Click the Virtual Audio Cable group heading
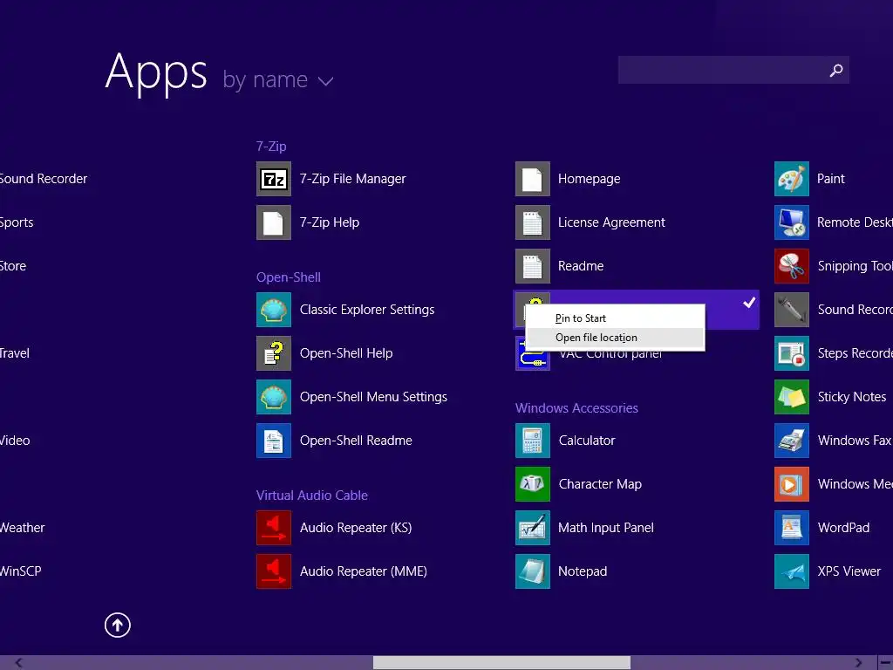This screenshot has height=670, width=893. (312, 496)
